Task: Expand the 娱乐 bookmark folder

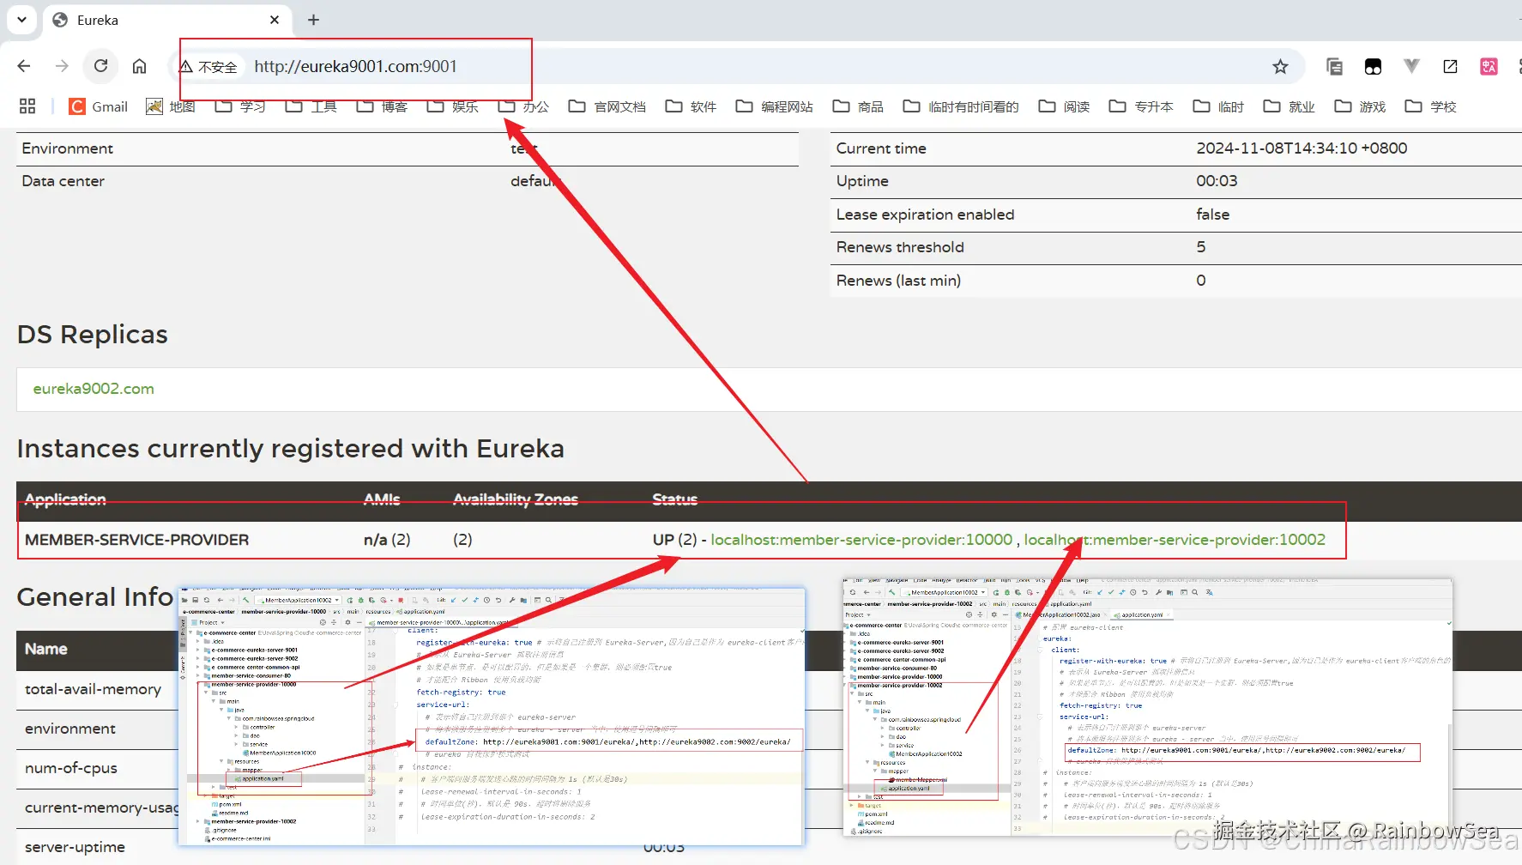Action: [454, 106]
